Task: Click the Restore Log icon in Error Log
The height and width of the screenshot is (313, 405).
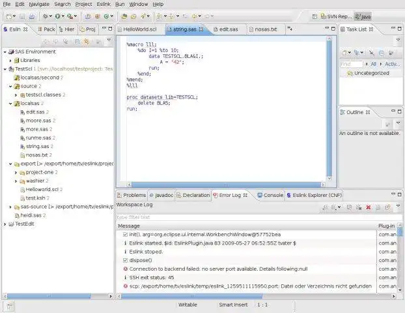Action: coord(387,207)
